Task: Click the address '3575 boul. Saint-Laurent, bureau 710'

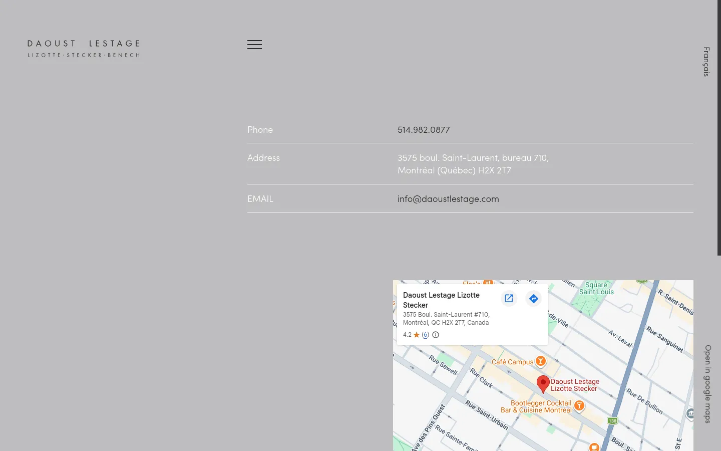Action: [x=473, y=158]
